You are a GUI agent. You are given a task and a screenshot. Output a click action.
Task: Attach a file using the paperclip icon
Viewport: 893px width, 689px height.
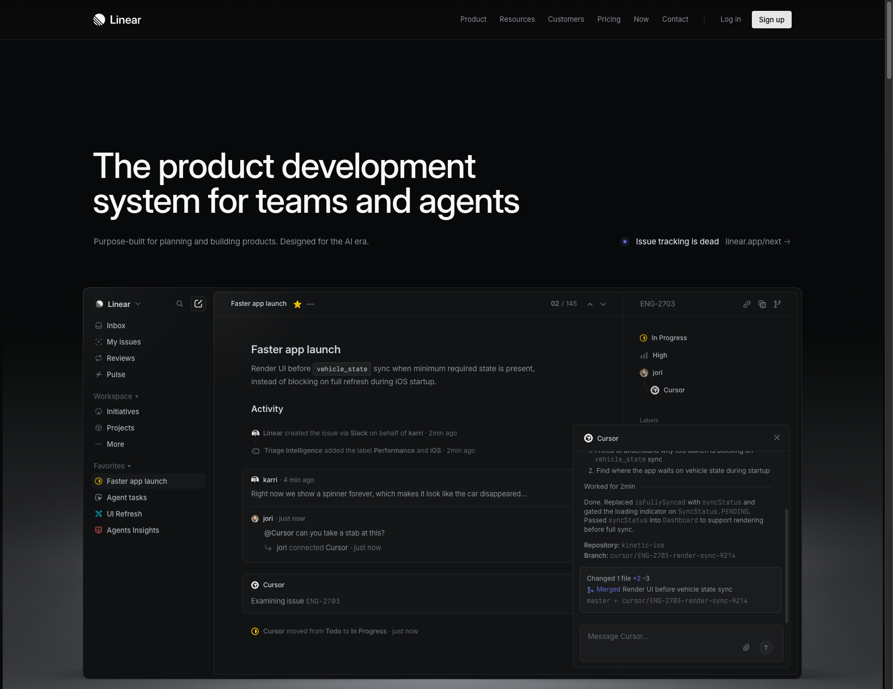(x=746, y=648)
